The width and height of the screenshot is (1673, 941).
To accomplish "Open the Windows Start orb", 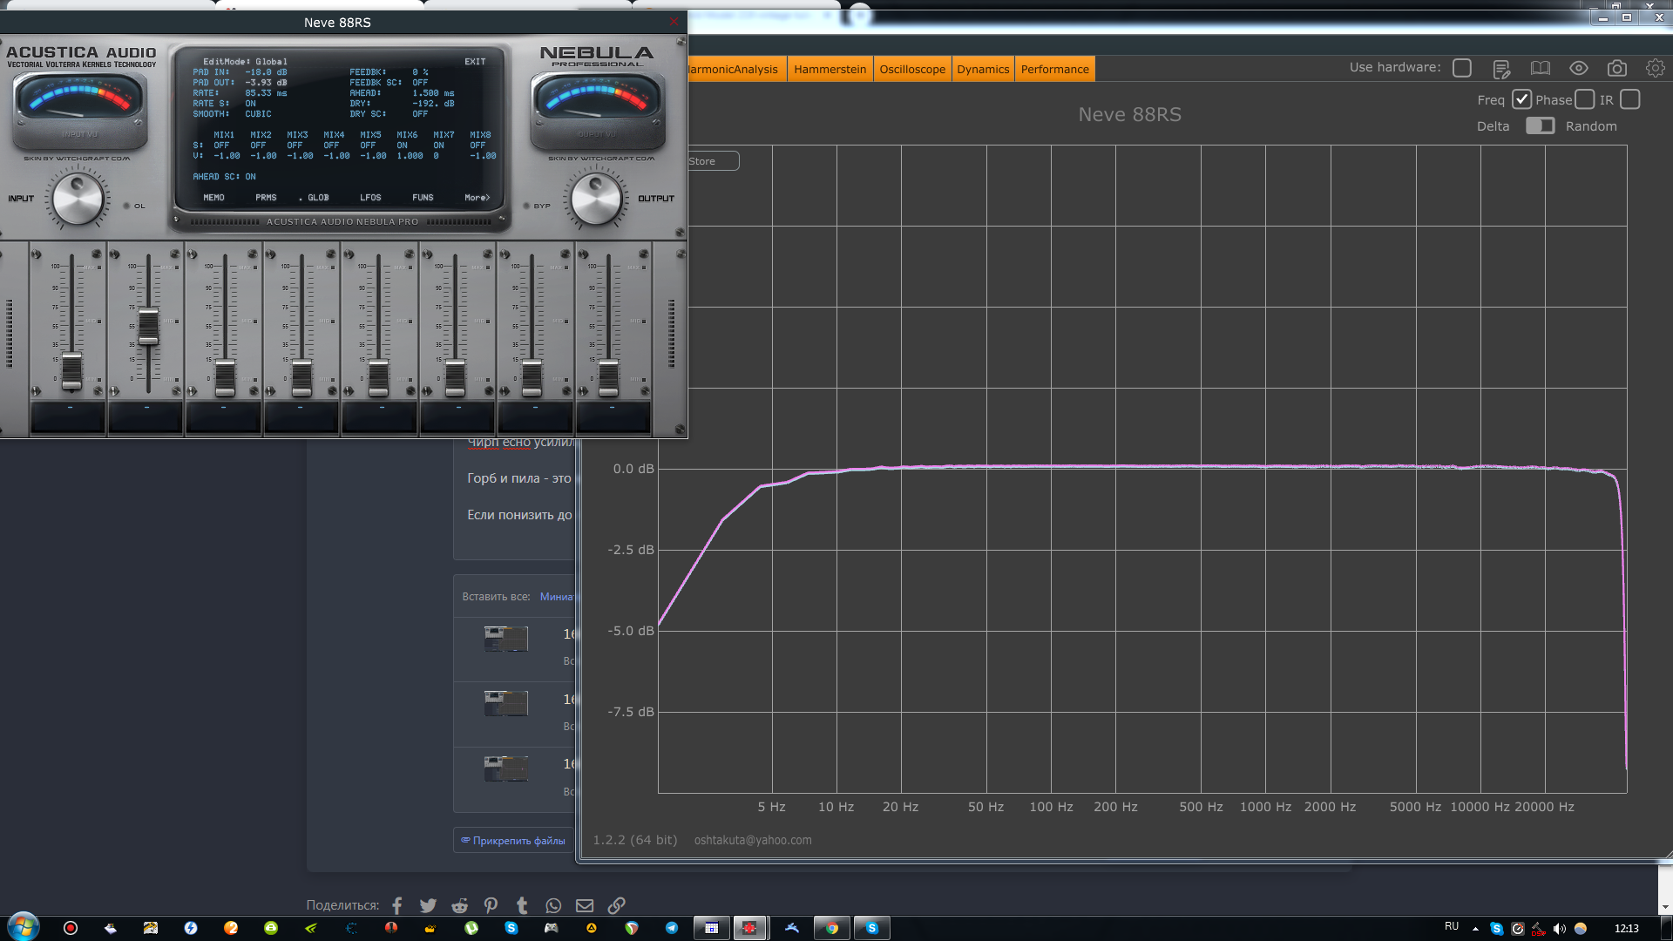I will click(x=24, y=927).
